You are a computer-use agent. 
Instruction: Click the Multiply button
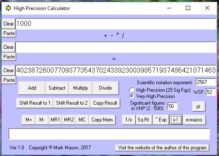click(x=80, y=88)
